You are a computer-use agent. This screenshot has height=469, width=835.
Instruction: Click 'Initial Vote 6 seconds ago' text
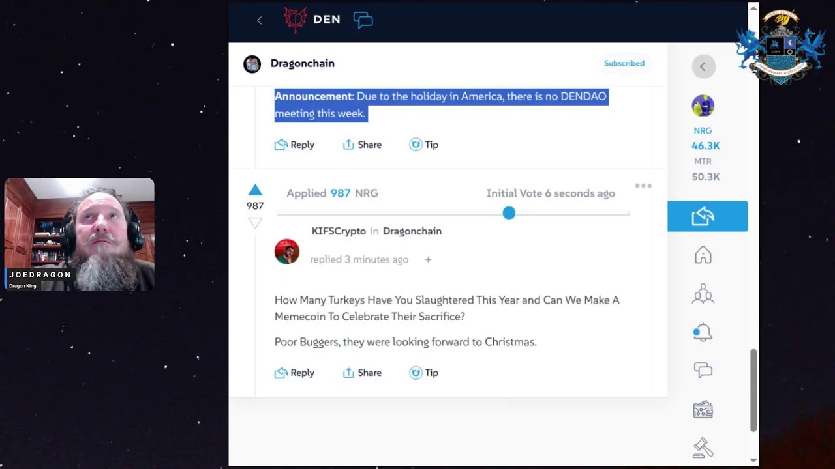pos(551,193)
